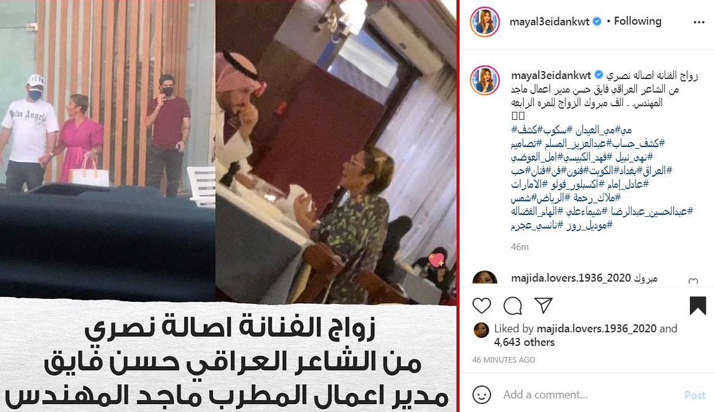Like the majida.lovers.1936_2020 comment

point(693,281)
